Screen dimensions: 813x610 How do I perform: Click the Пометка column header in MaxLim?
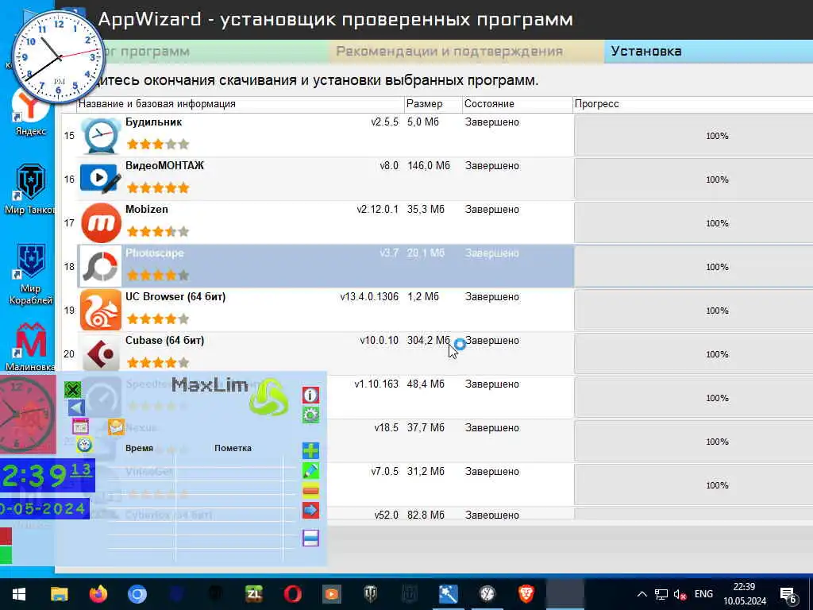pyautogui.click(x=233, y=448)
